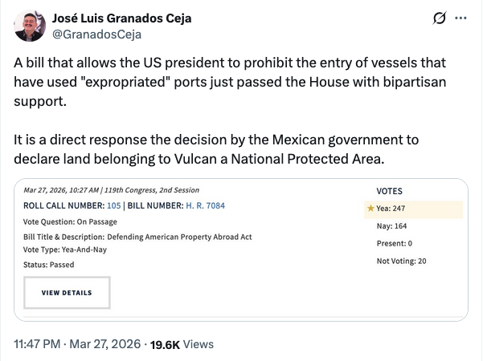Click the Not Voting: 20 count

click(402, 261)
